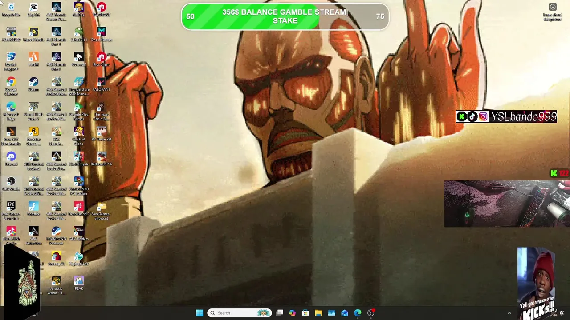Open SaveGames - Shortcut folder
The width and height of the screenshot is (570, 320).
tap(102, 211)
